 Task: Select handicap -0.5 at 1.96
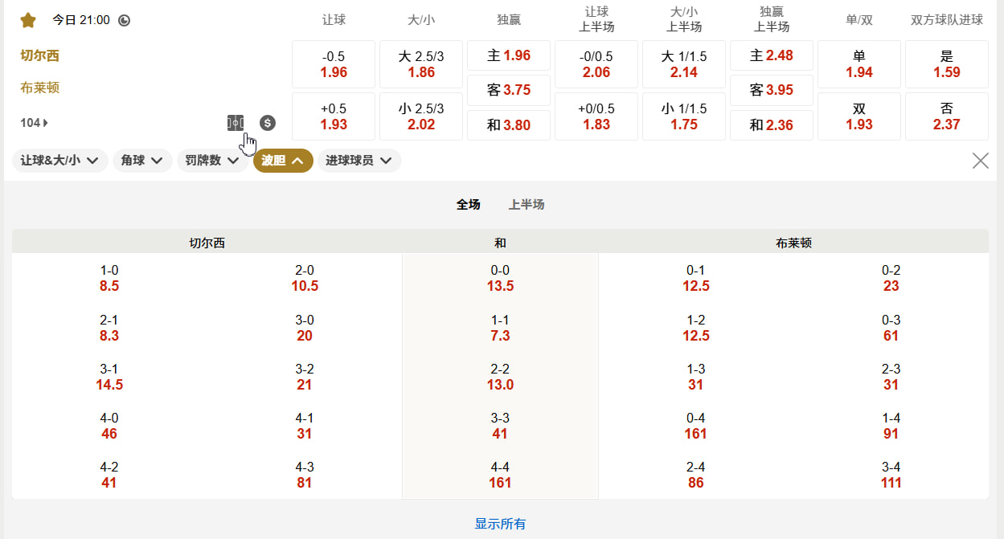click(334, 64)
